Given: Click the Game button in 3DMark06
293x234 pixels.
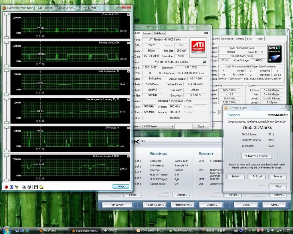Looking at the screenshot, I should pos(275,205).
